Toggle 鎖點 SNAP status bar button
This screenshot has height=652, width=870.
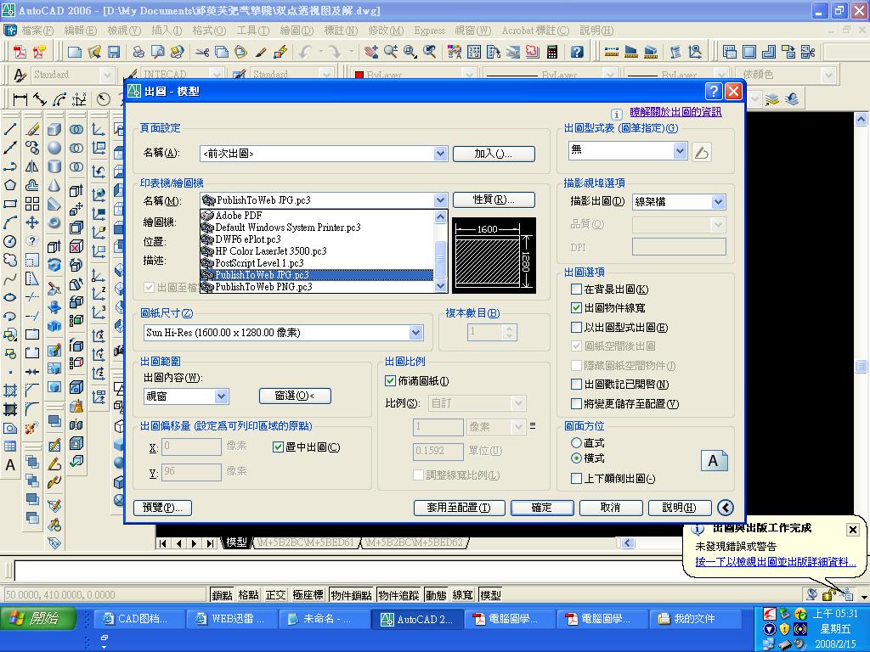click(222, 595)
